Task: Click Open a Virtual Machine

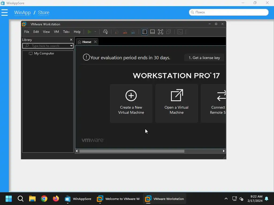Action: [177, 103]
